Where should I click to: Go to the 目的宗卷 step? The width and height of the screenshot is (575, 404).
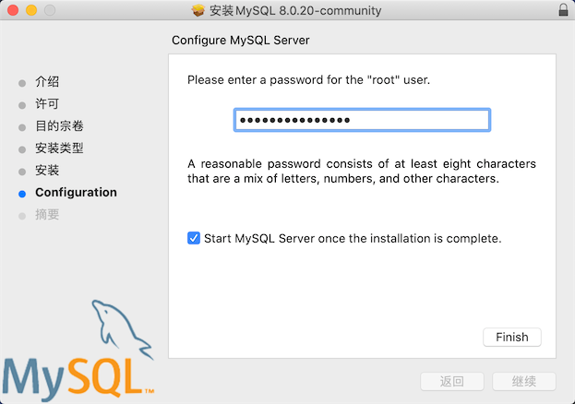point(59,126)
